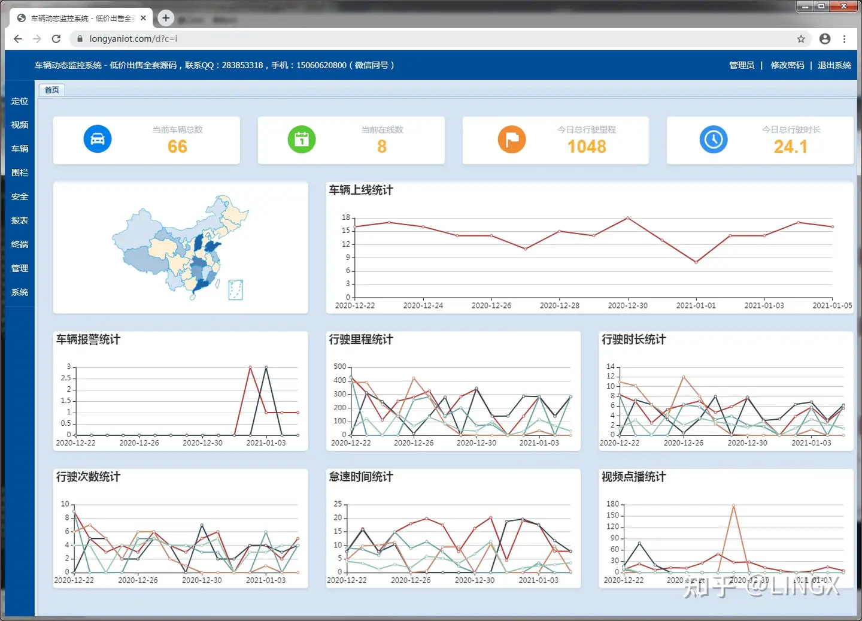
Task: View site info via the padlock icon
Action: [x=80, y=39]
